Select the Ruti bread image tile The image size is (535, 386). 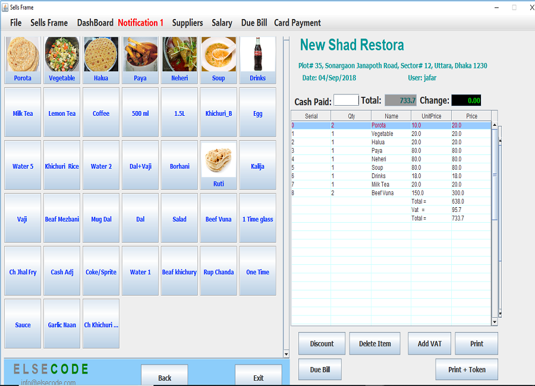219,160
